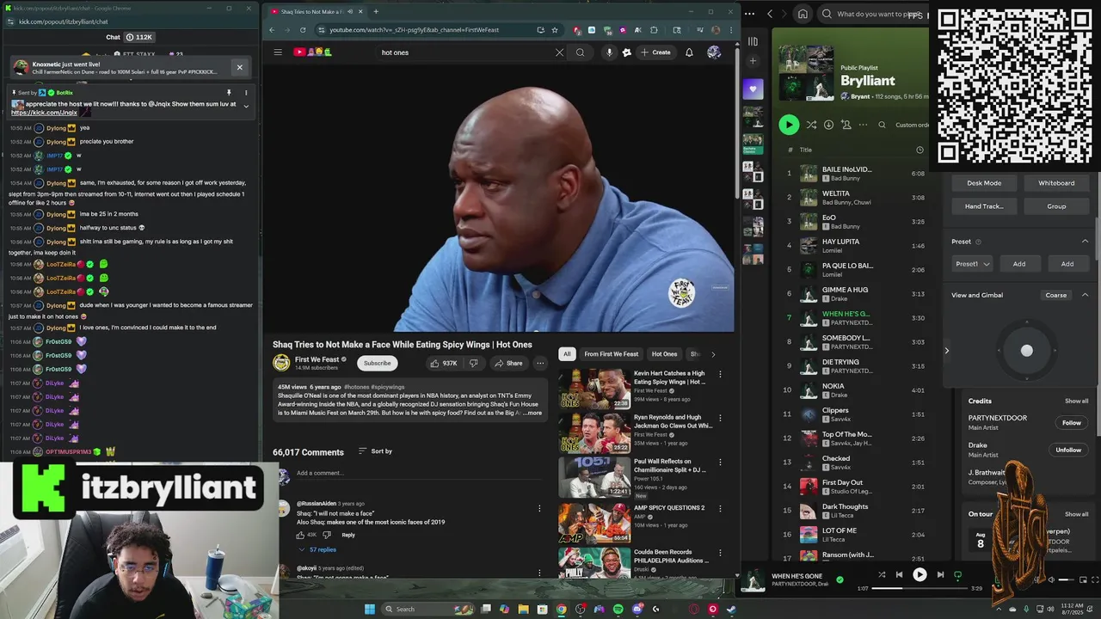The image size is (1101, 619).
Task: Dislike the Shaq Hot Ones video
Action: click(x=473, y=363)
